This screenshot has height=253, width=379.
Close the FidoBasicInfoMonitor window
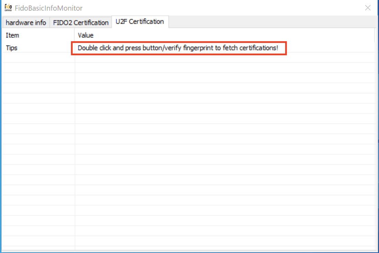368,8
